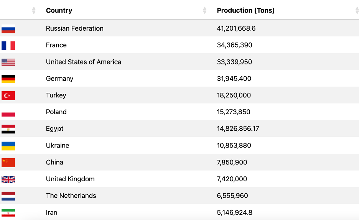This screenshot has width=359, height=220.
Task: Click the Turkey flag icon
Action: pyautogui.click(x=8, y=95)
